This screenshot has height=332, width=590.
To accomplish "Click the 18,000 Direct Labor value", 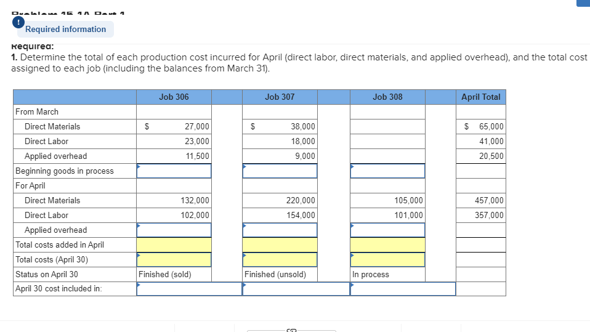I will tap(303, 141).
